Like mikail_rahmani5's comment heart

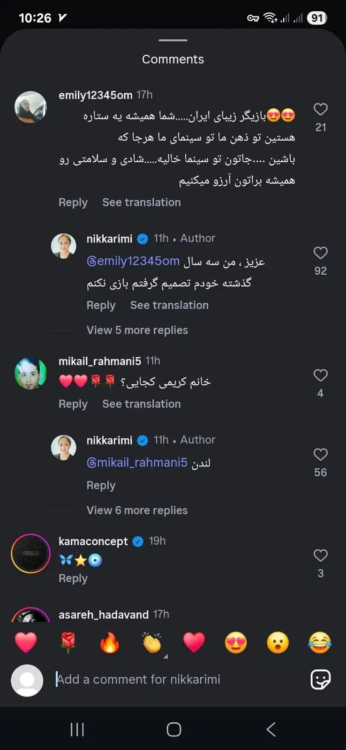(x=320, y=375)
